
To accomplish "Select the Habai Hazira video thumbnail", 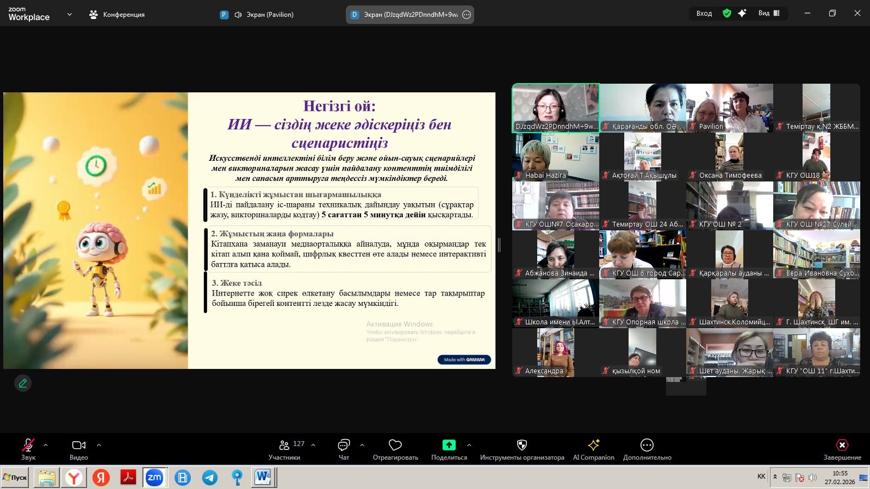I will (x=555, y=157).
